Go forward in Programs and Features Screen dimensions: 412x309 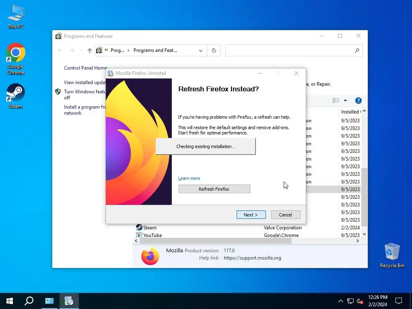[72, 50]
